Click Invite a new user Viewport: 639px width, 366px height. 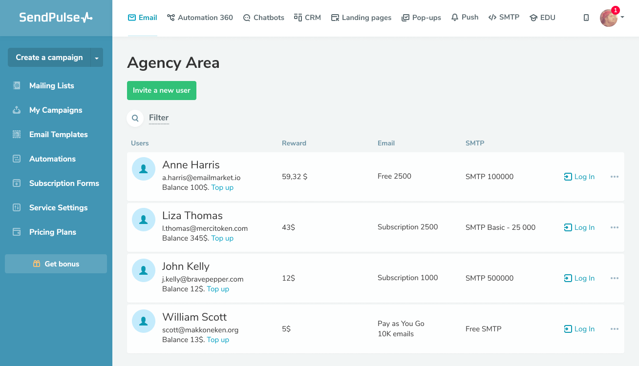coord(161,90)
